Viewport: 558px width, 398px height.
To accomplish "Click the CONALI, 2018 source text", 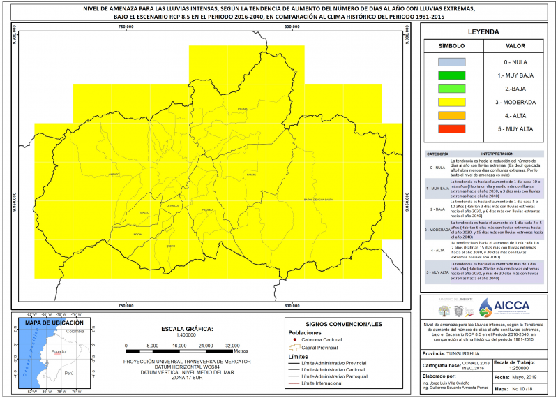I will (476, 363).
